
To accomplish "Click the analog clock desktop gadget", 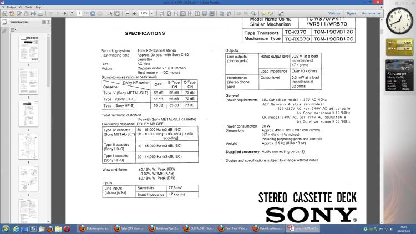I will point(399,21).
